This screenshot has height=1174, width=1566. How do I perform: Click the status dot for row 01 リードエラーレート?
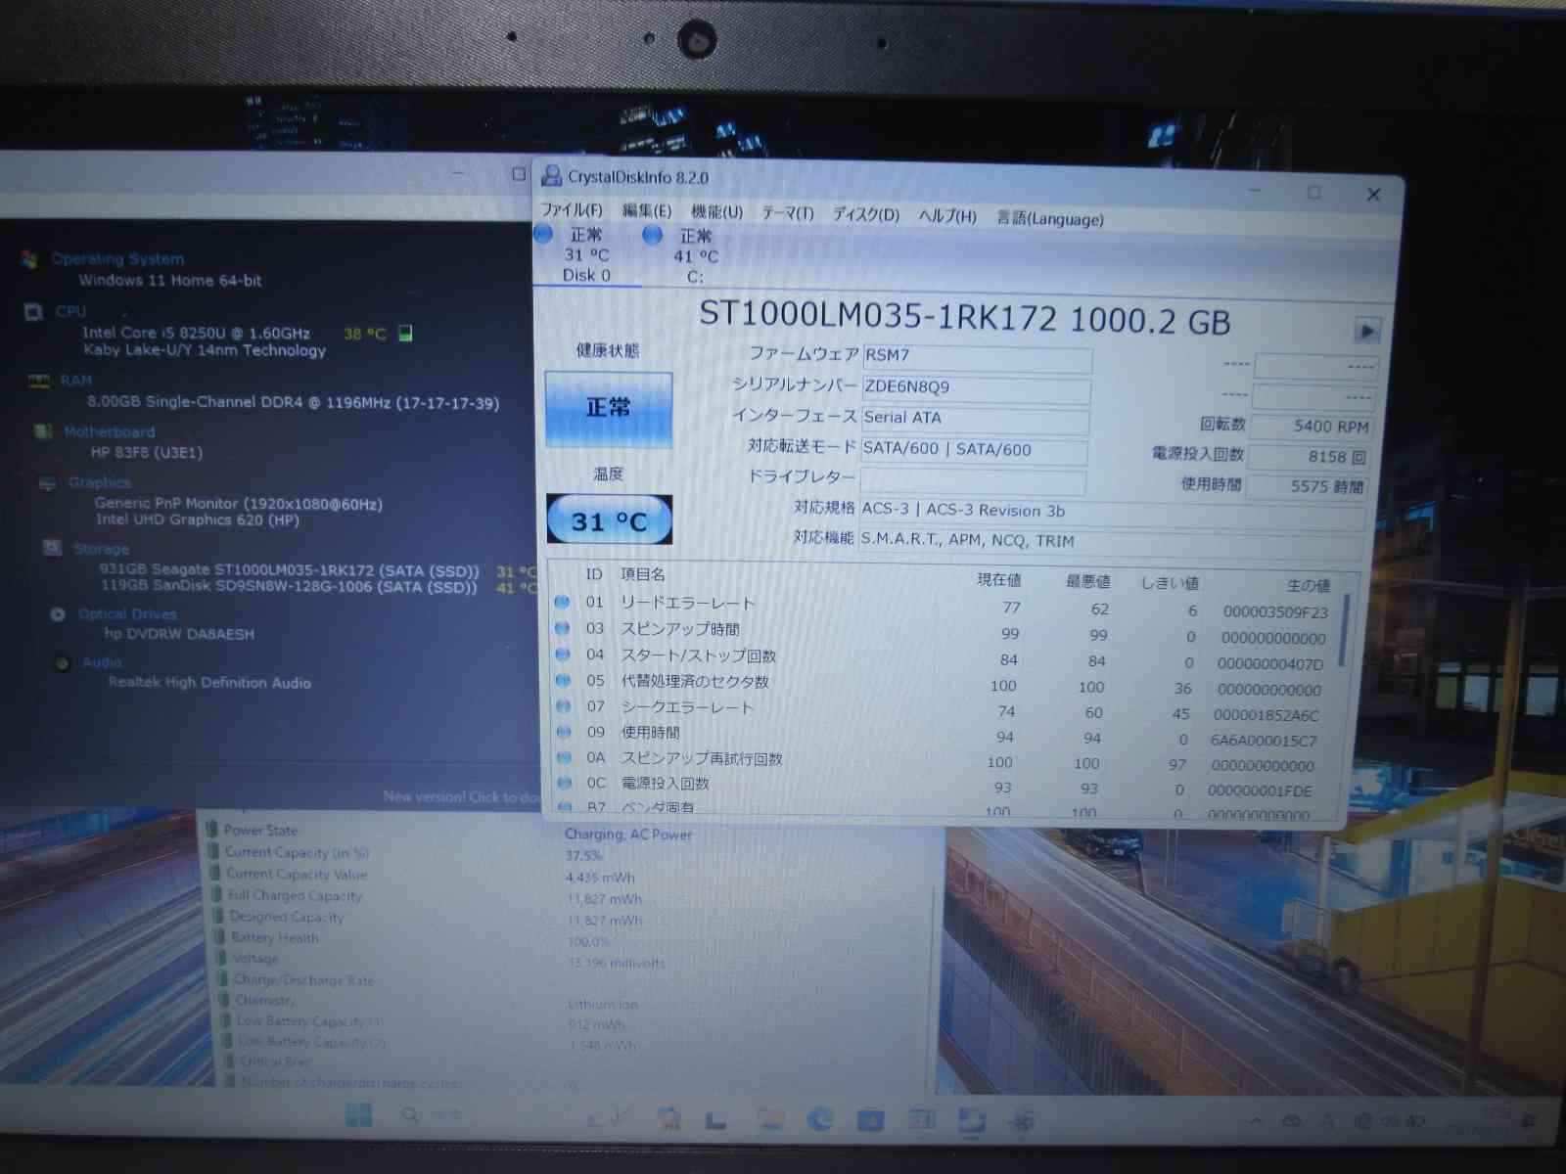(563, 602)
